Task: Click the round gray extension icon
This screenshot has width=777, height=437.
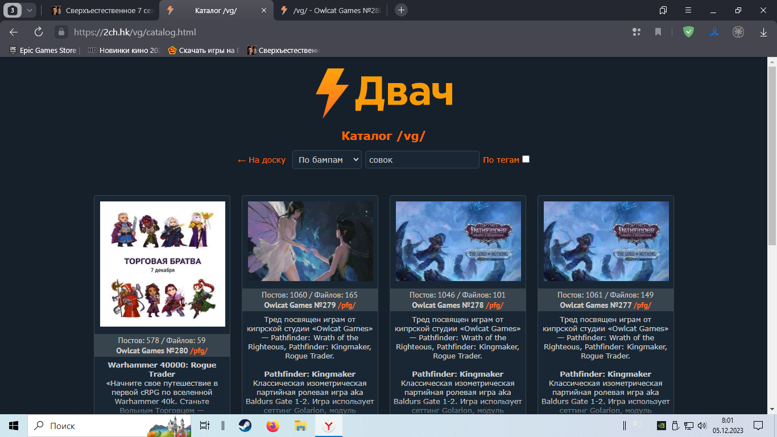Action: (738, 32)
